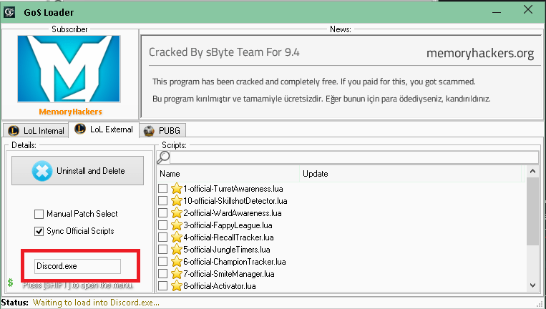
Task: Select the 10-official-SkillshotDetector.lua script name
Action: tap(235, 201)
